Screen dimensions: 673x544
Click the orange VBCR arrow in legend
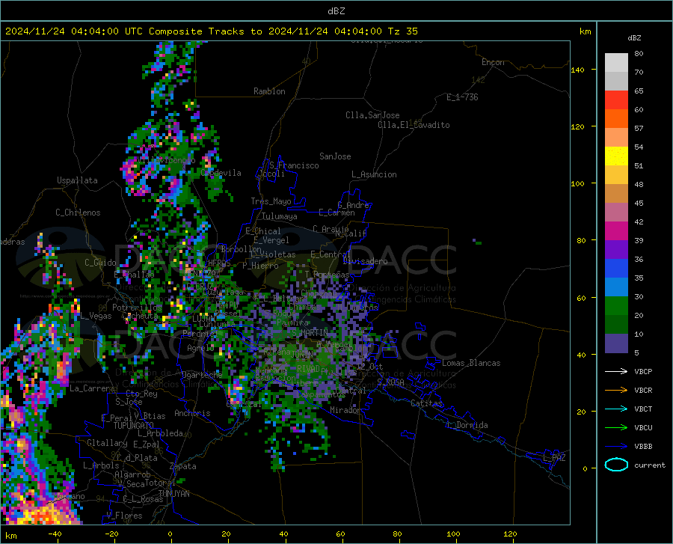pyautogui.click(x=616, y=390)
